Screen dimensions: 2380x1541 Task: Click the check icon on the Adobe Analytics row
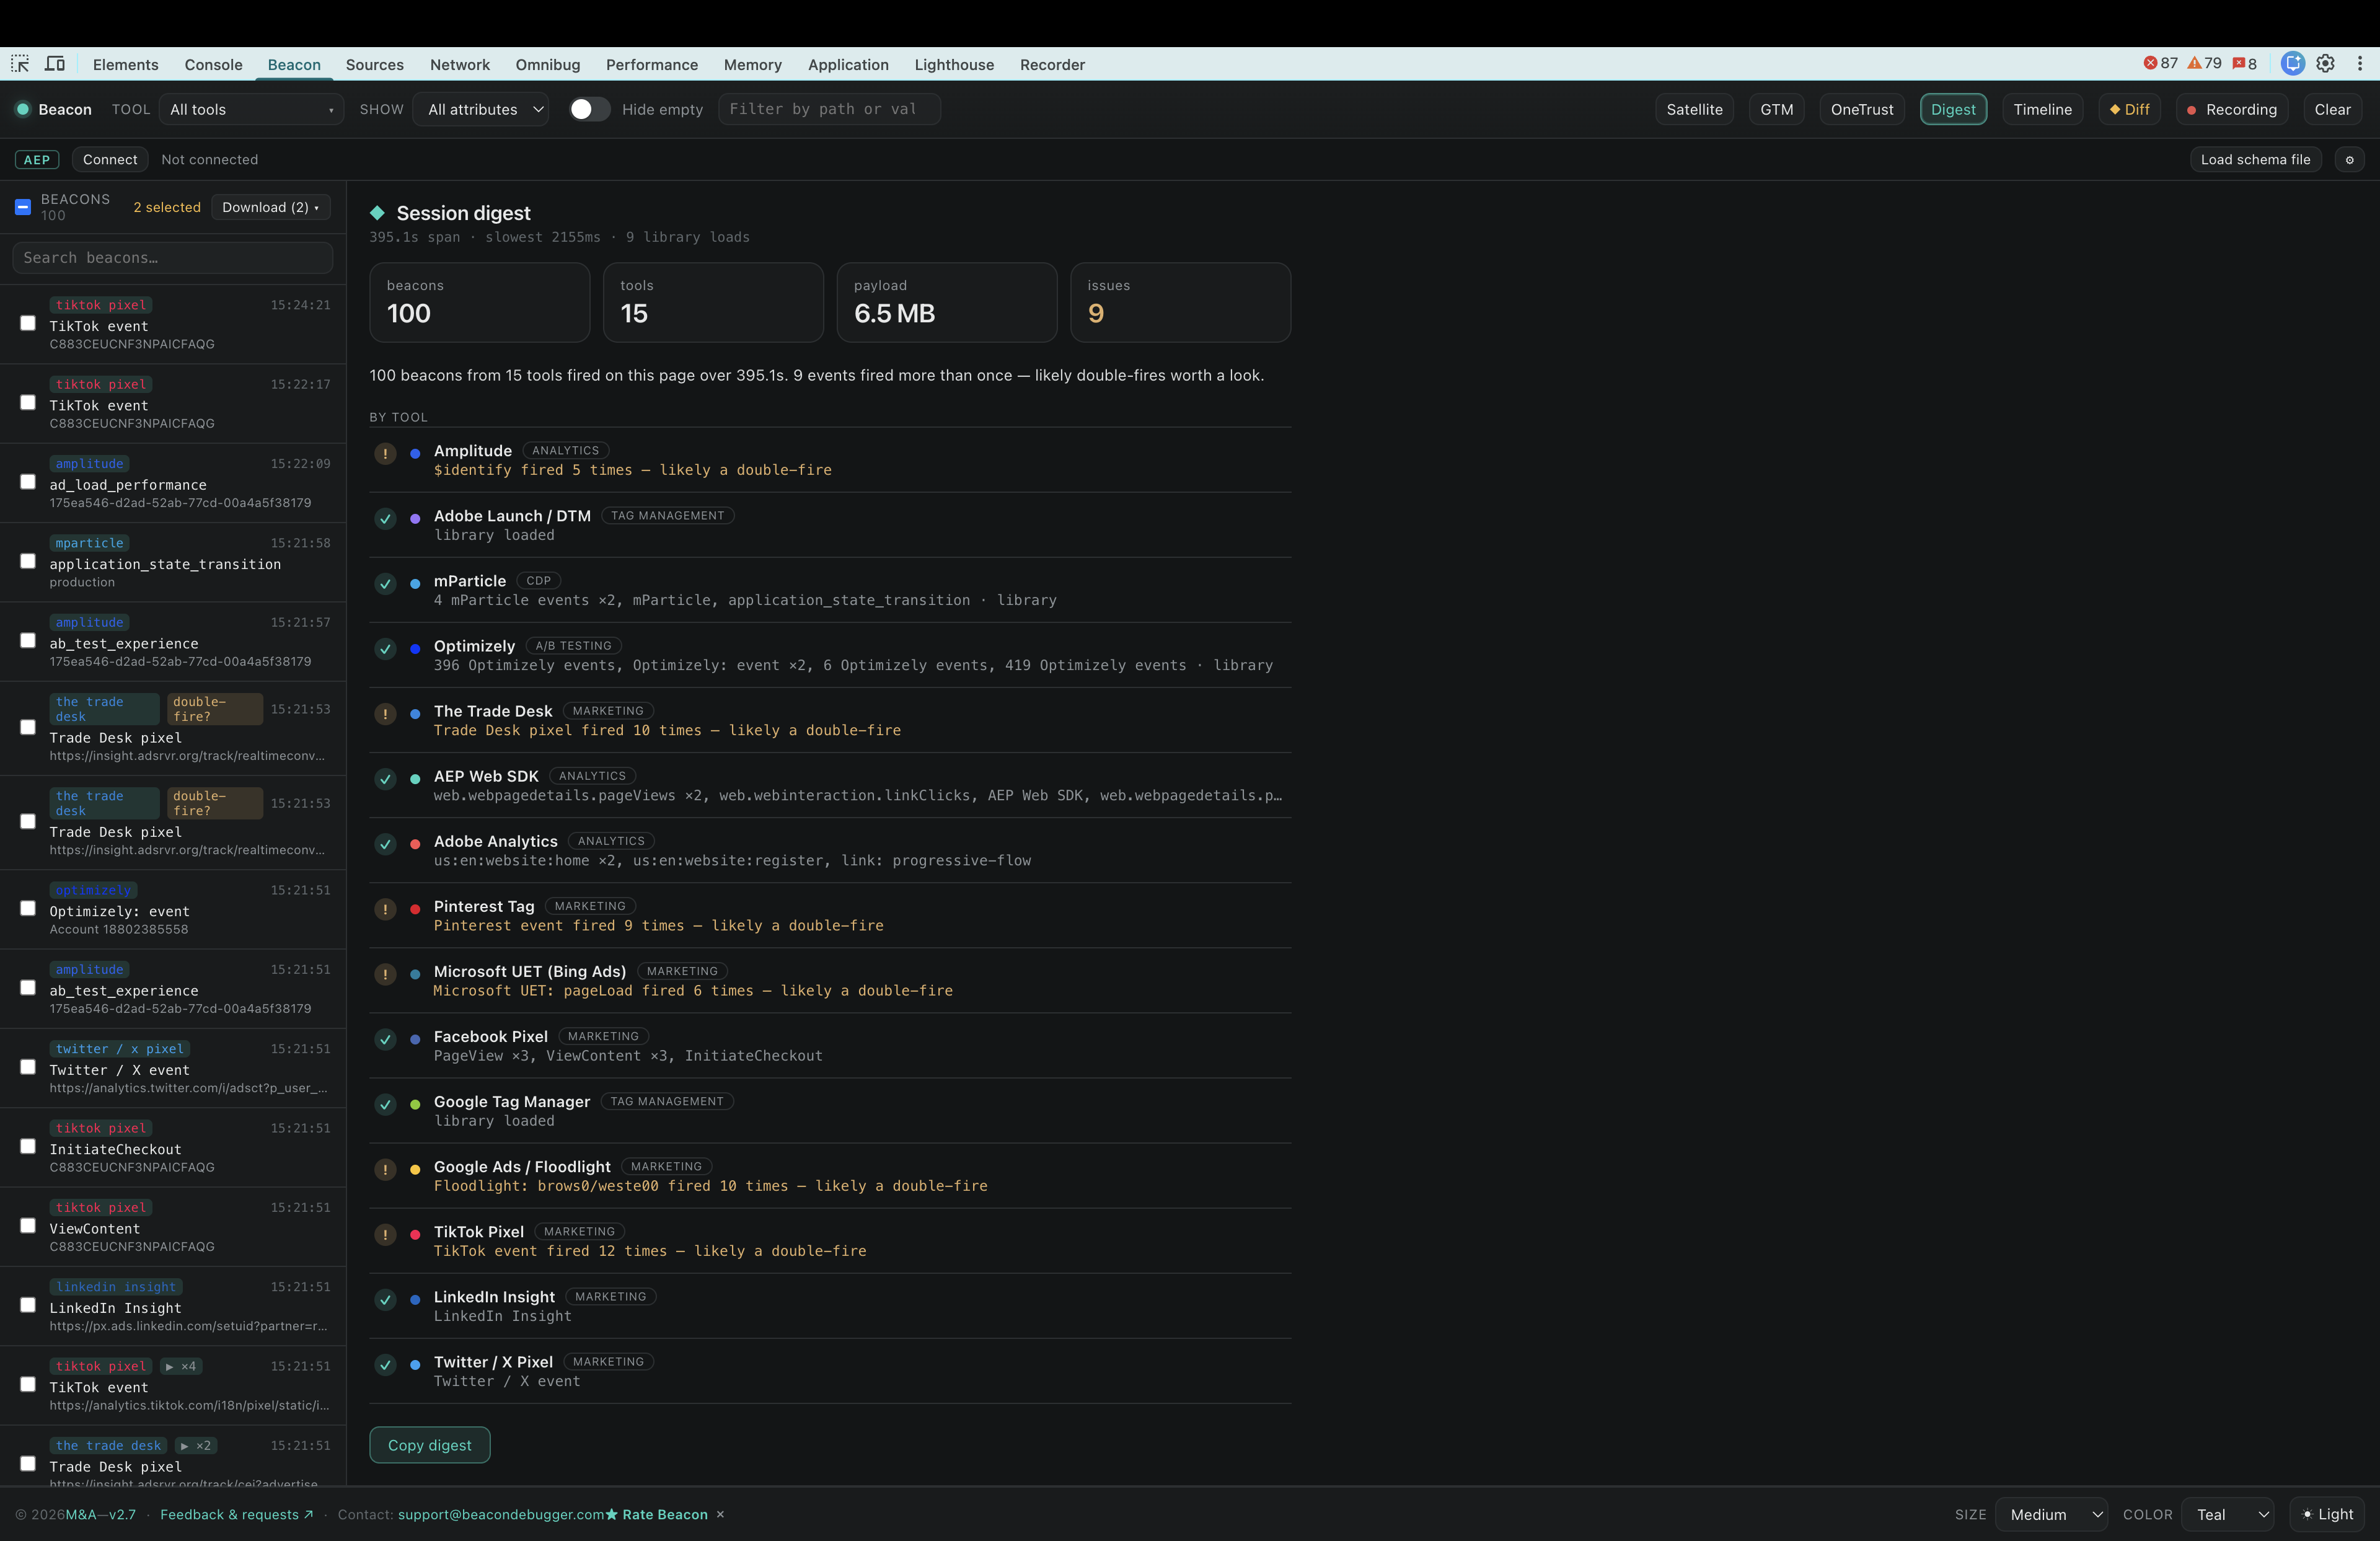[x=385, y=844]
